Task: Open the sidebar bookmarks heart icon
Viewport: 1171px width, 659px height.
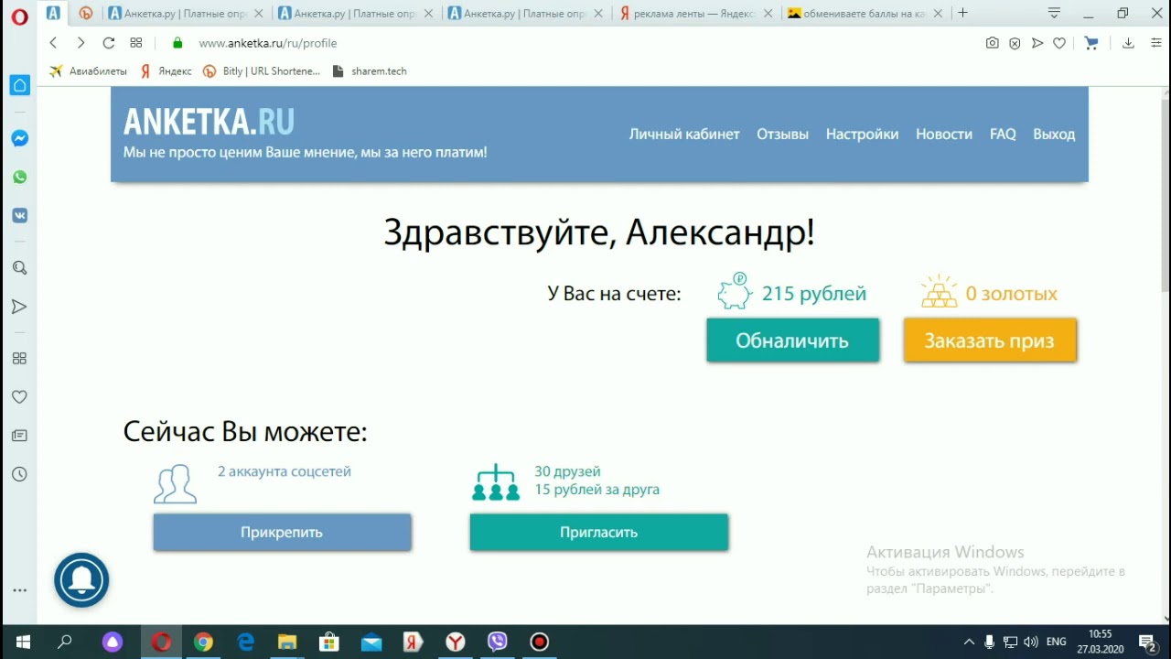Action: 19,397
